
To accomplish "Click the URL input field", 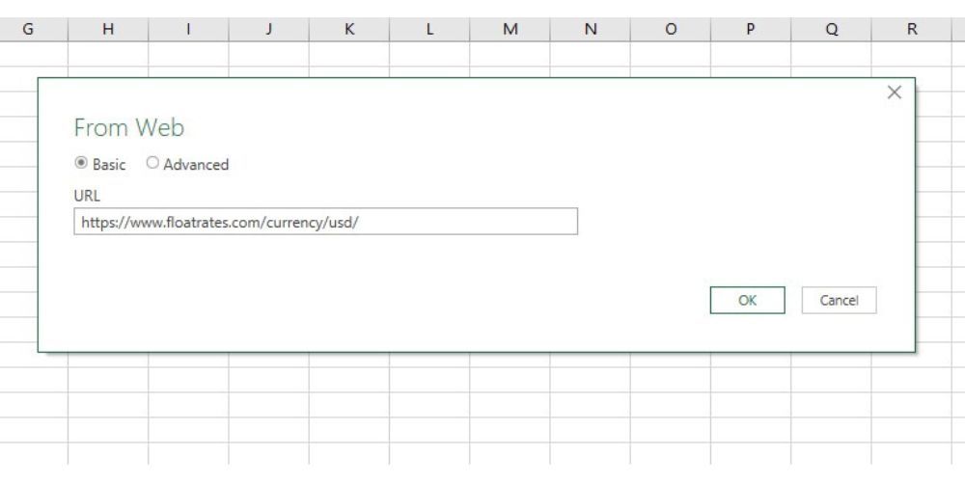I will pos(325,222).
